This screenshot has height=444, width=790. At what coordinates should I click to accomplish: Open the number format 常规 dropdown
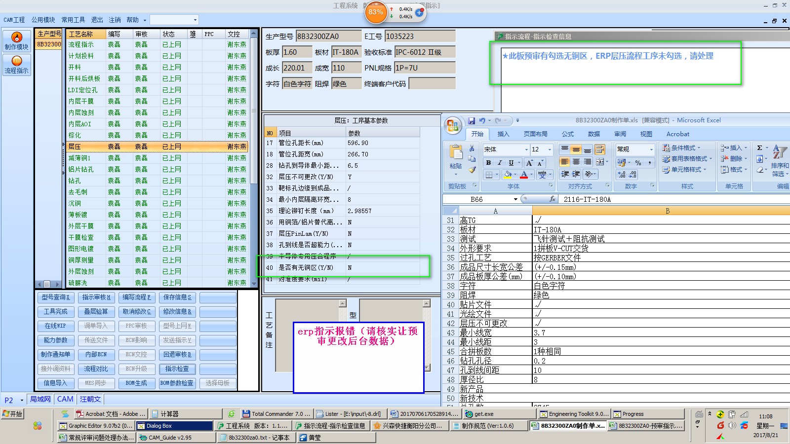coord(651,149)
